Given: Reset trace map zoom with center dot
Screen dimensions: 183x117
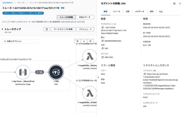Looking at the screenshot, I should (x=84, y=41).
